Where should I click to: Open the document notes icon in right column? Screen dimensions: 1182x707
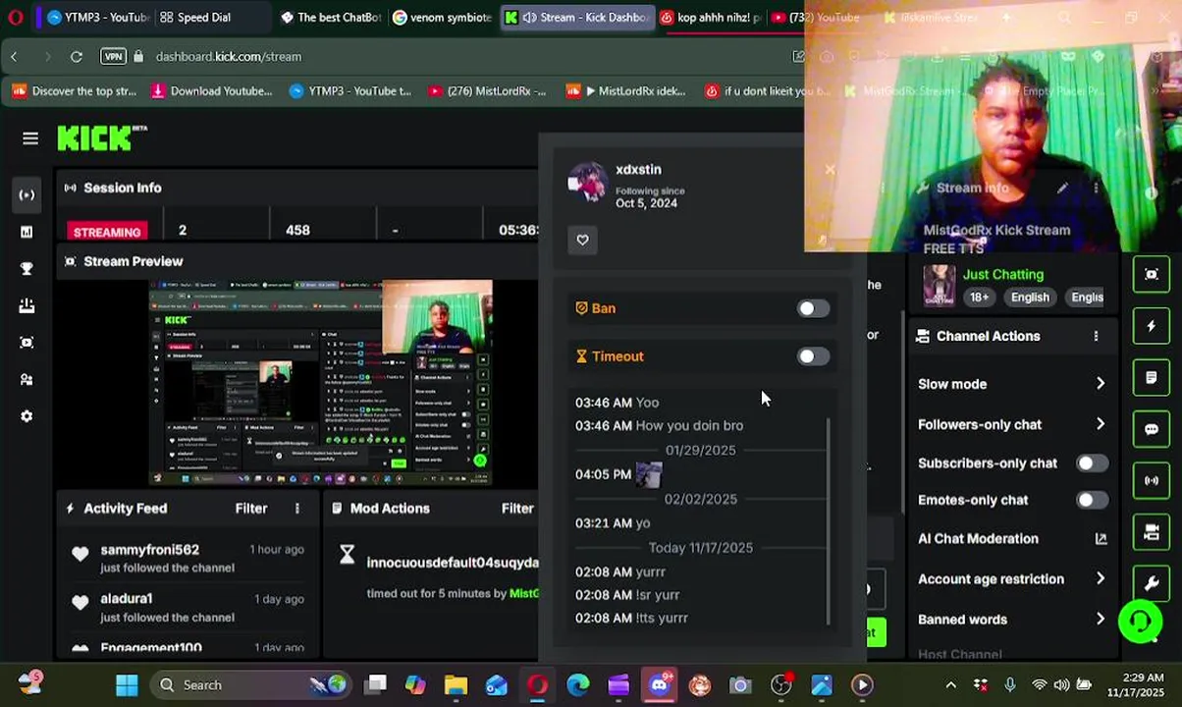pyautogui.click(x=1152, y=377)
